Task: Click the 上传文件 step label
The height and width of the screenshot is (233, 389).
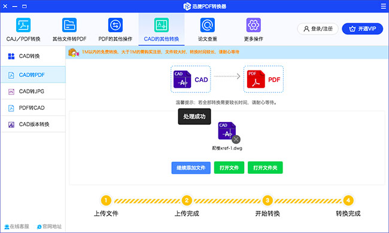Action: [106, 213]
